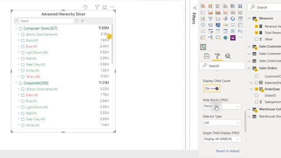Viewport: 281px width, 158px height.
Task: Select the Advanced Hierarchy Slicer custom visual icon
Action: 203,47
